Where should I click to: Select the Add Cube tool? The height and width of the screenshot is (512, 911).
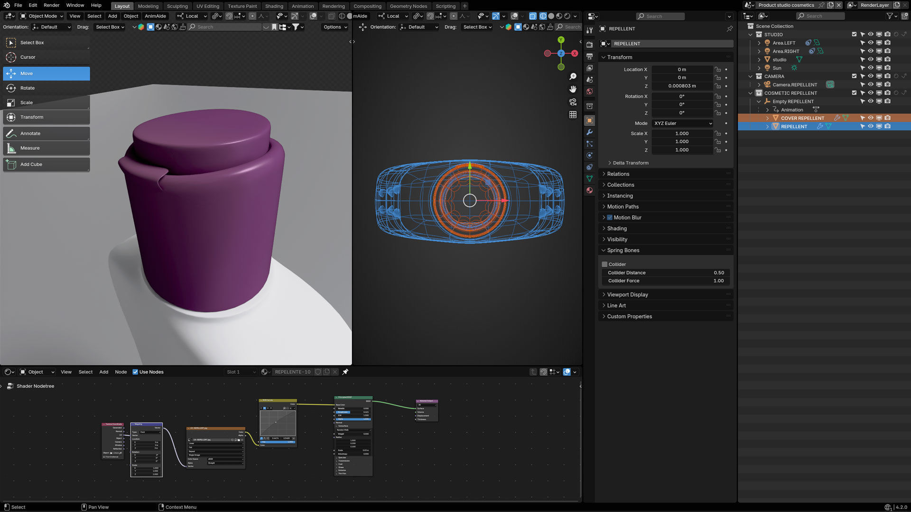coord(46,165)
